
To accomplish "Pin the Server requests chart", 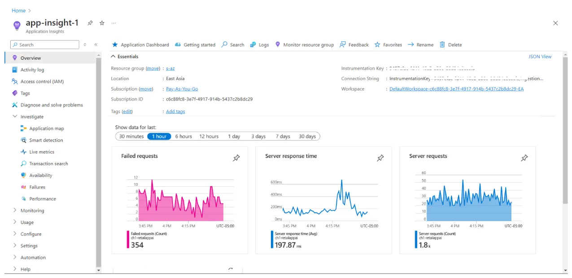I will click(x=524, y=158).
